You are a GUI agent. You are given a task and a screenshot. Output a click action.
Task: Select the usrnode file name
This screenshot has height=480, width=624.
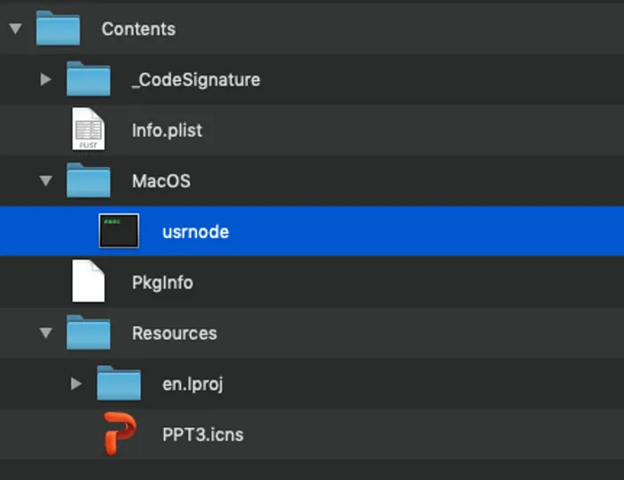[195, 232]
